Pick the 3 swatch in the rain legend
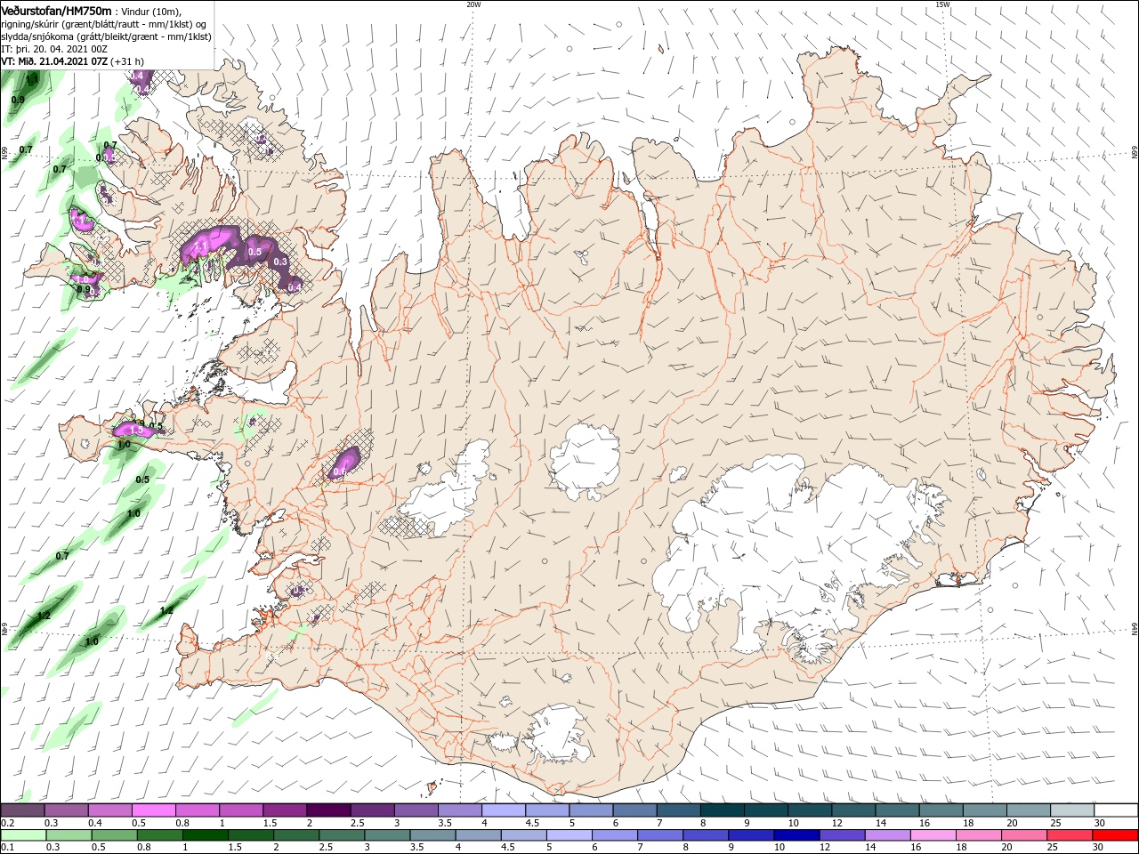The width and height of the screenshot is (1139, 854). pos(387,835)
